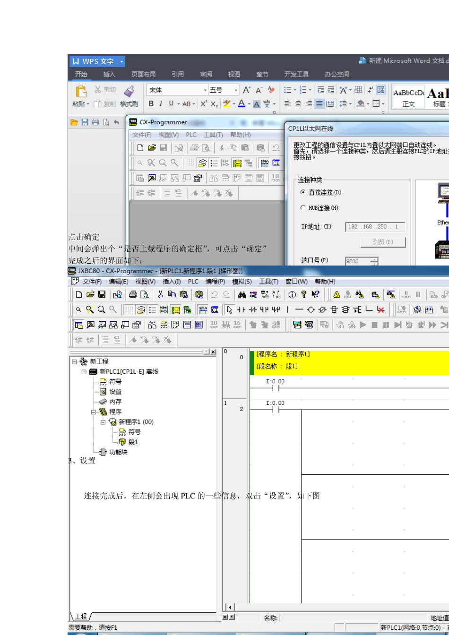Select 内存 in the project tree
449x635 pixels.
pyautogui.click(x=115, y=402)
